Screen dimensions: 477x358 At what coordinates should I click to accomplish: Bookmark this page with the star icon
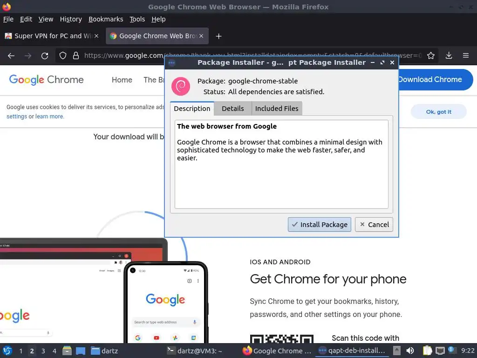point(431,56)
